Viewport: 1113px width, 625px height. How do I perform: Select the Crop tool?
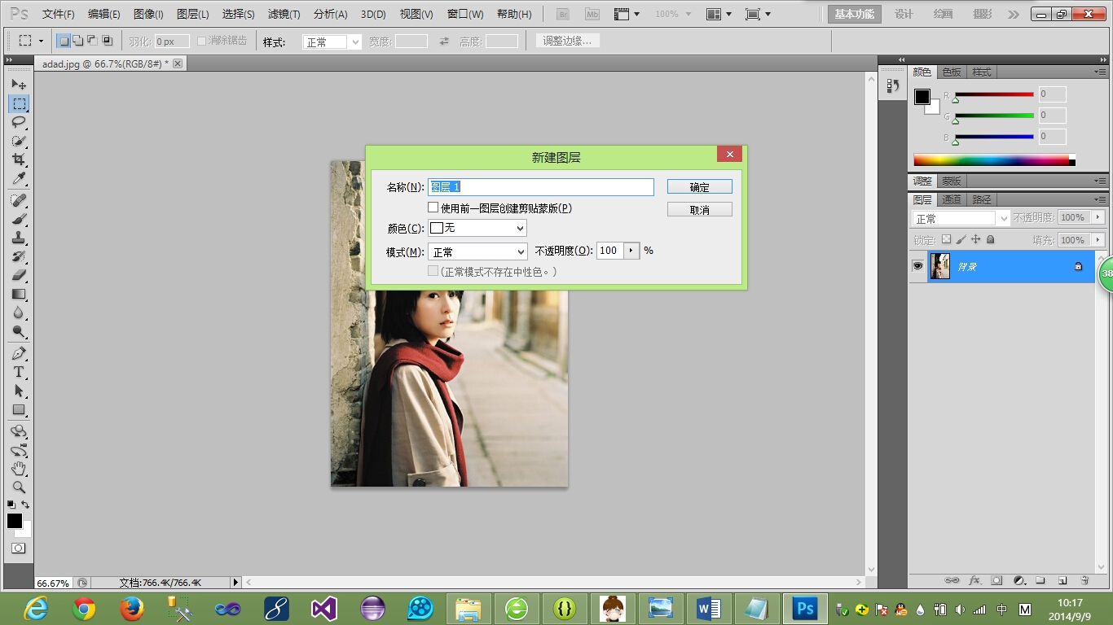pyautogui.click(x=19, y=160)
